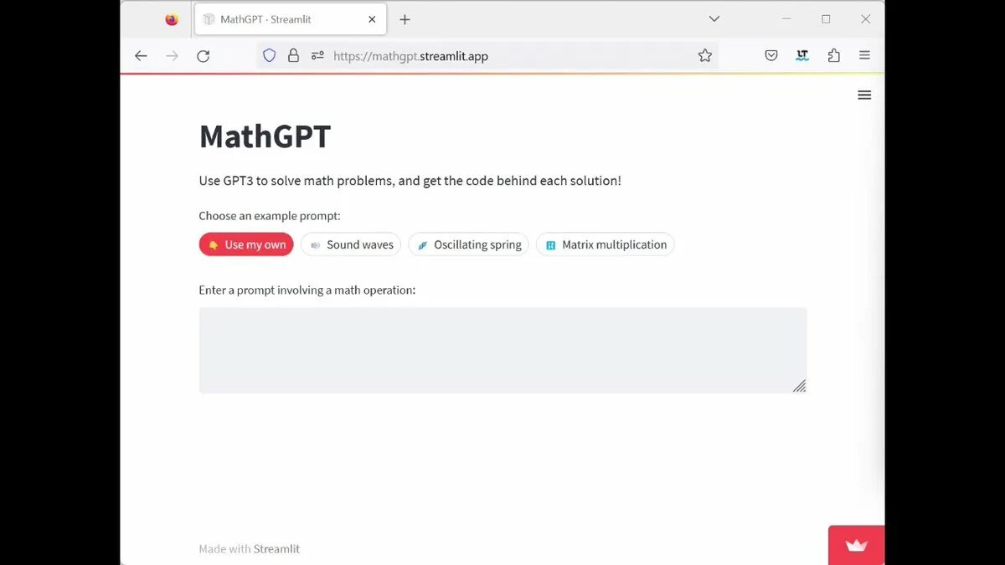The height and width of the screenshot is (565, 1005).
Task: Open a new browser tab
Action: click(x=405, y=19)
